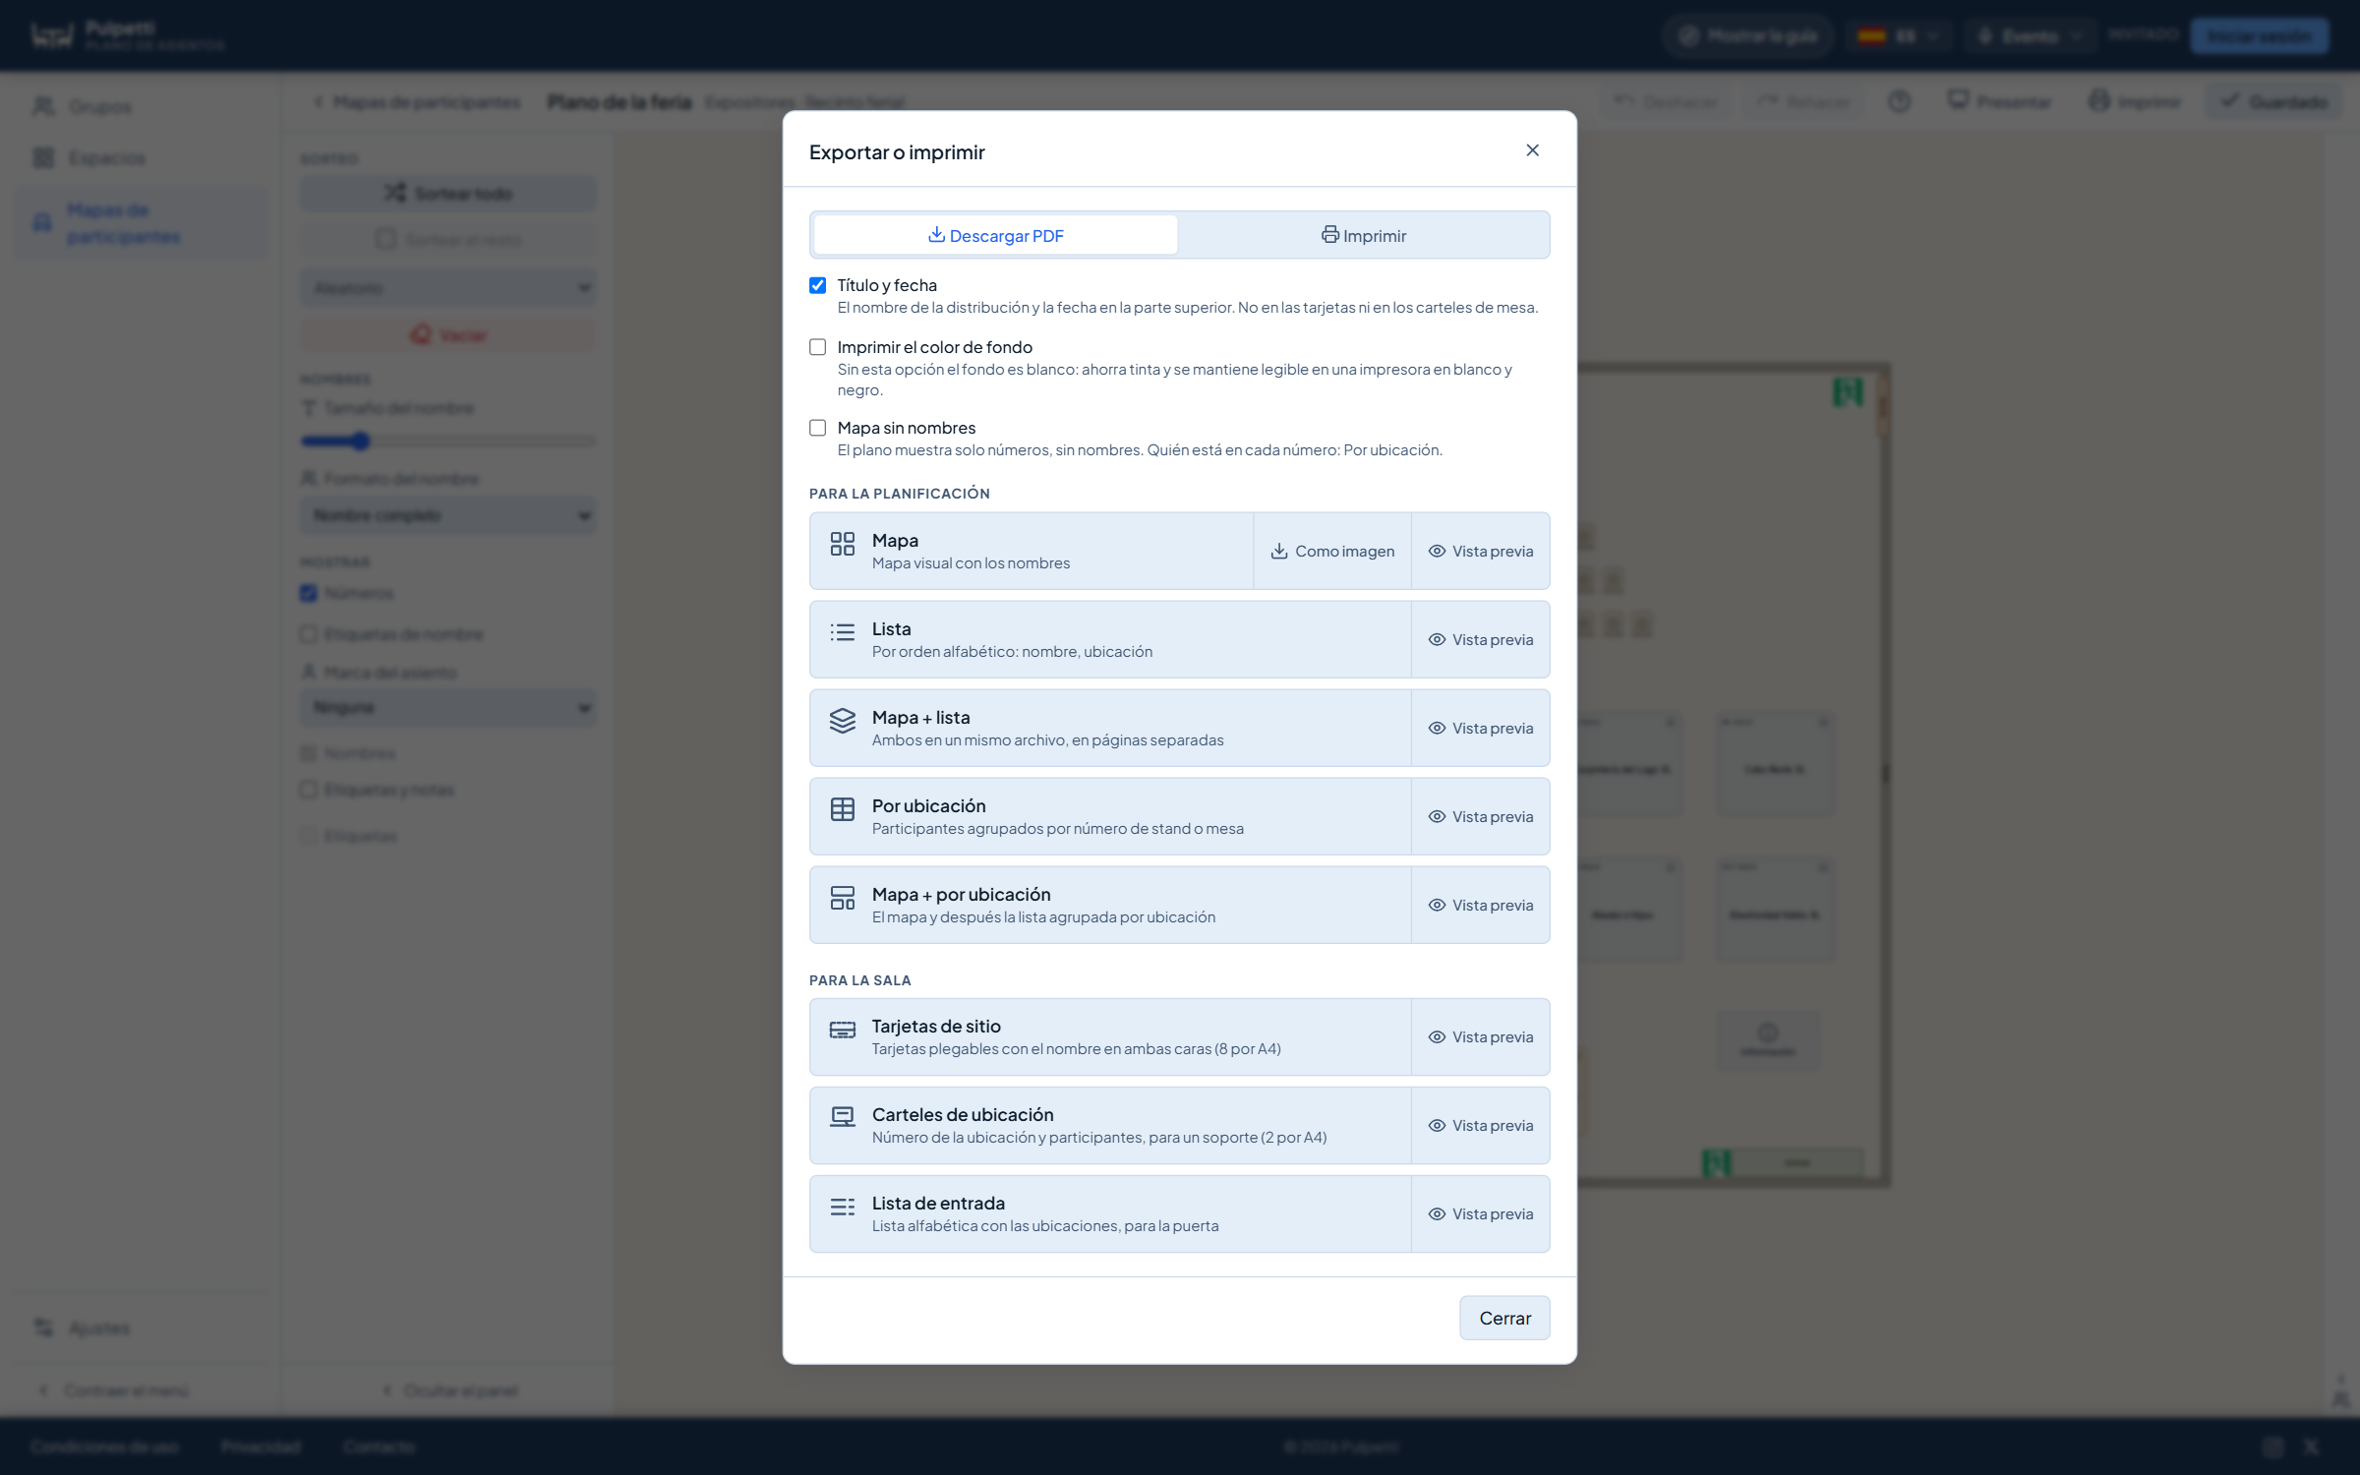Uncheck the Título y fecha checkbox
This screenshot has width=2360, height=1475.
tap(817, 285)
